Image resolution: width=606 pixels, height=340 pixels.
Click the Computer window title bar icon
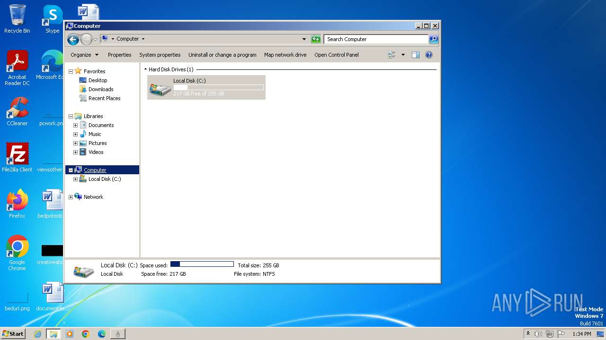click(x=70, y=26)
